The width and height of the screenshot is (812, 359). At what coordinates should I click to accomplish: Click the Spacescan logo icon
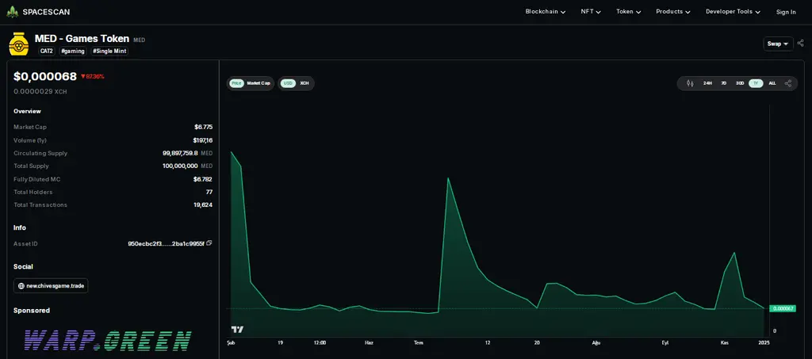(12, 11)
